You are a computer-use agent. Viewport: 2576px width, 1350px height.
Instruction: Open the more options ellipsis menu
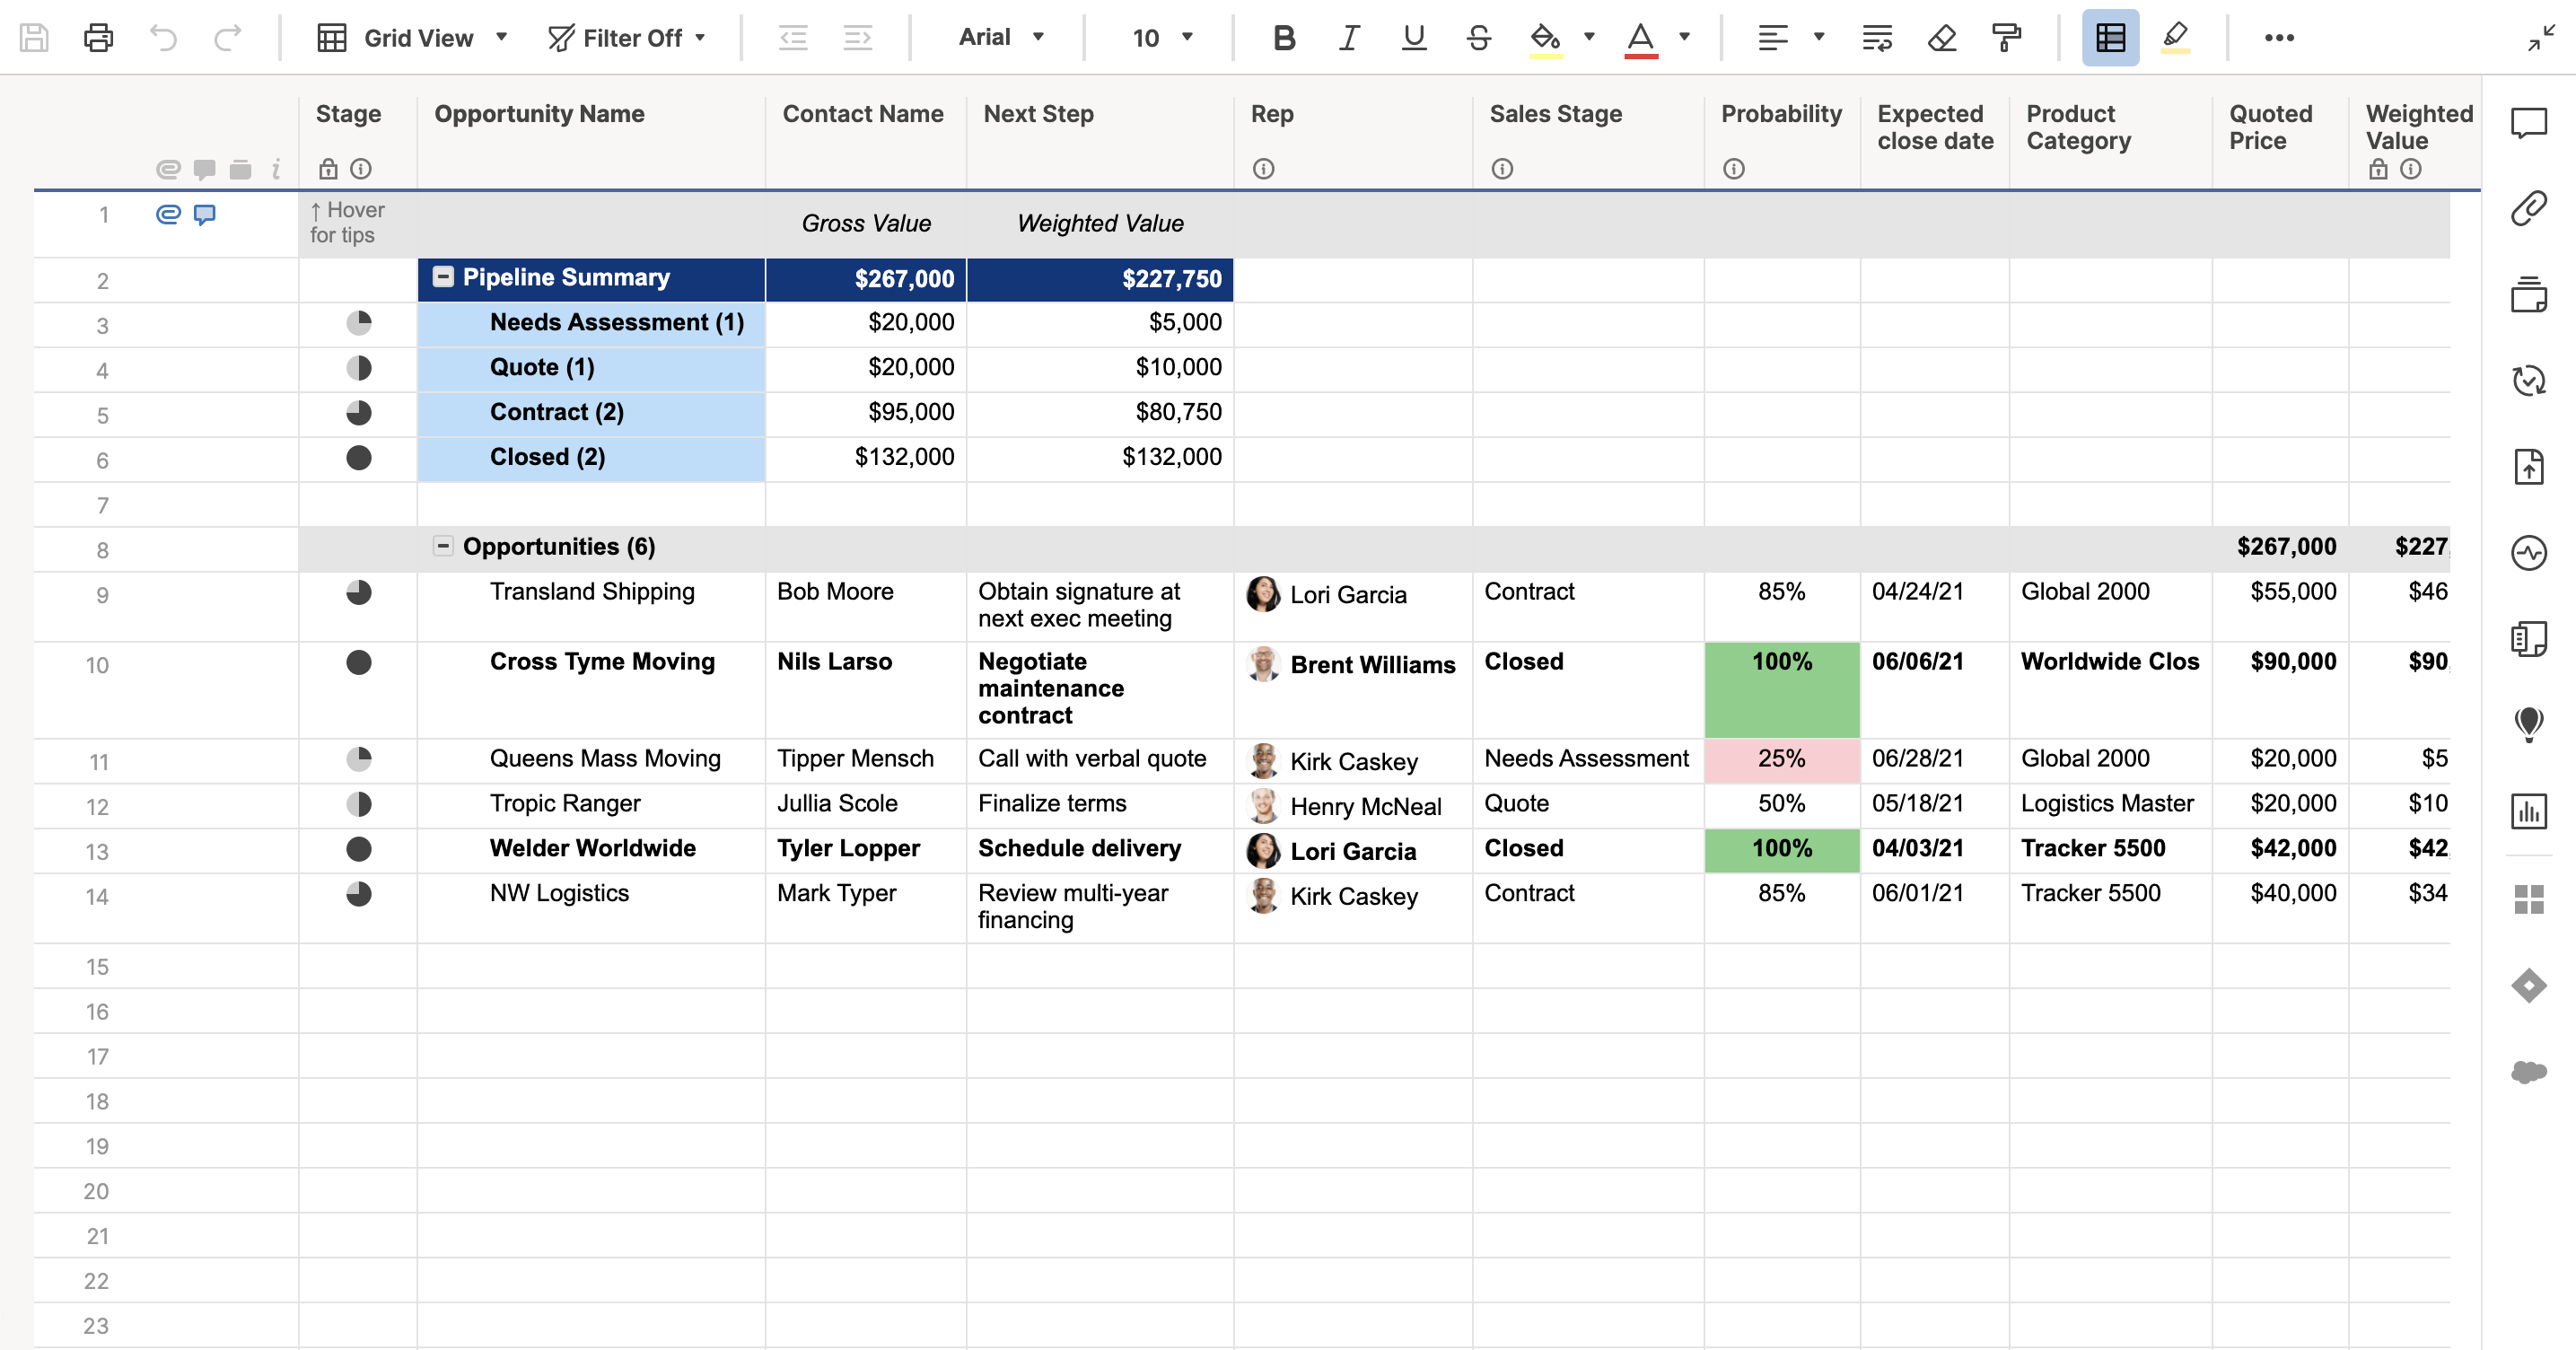point(2279,38)
